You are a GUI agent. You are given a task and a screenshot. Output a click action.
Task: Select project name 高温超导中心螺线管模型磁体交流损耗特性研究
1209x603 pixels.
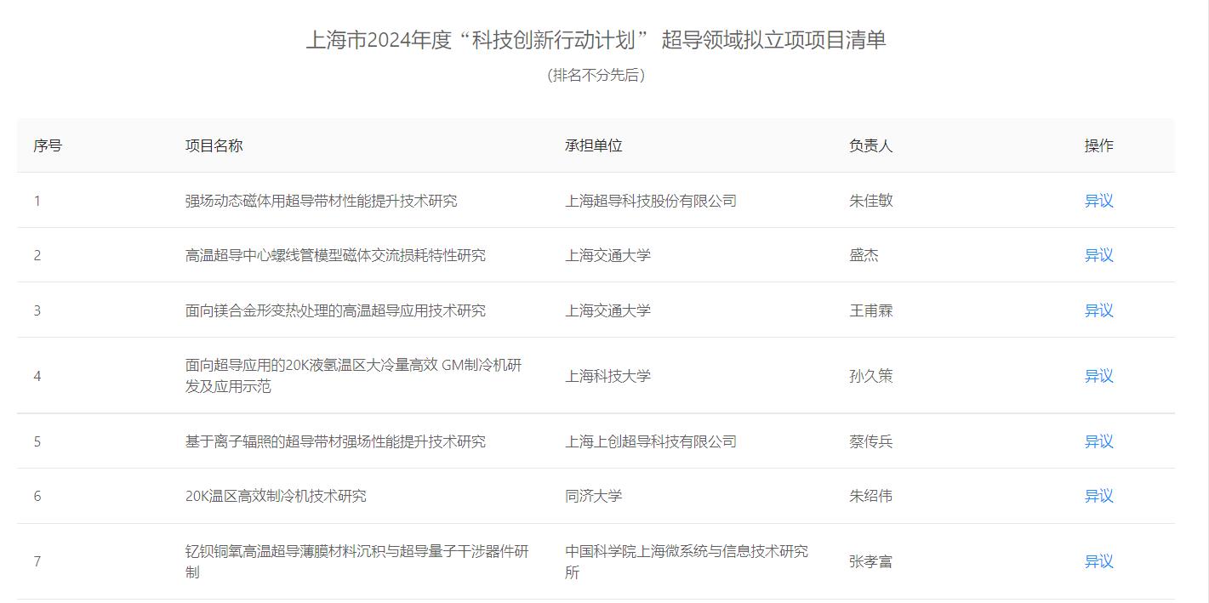coord(336,255)
